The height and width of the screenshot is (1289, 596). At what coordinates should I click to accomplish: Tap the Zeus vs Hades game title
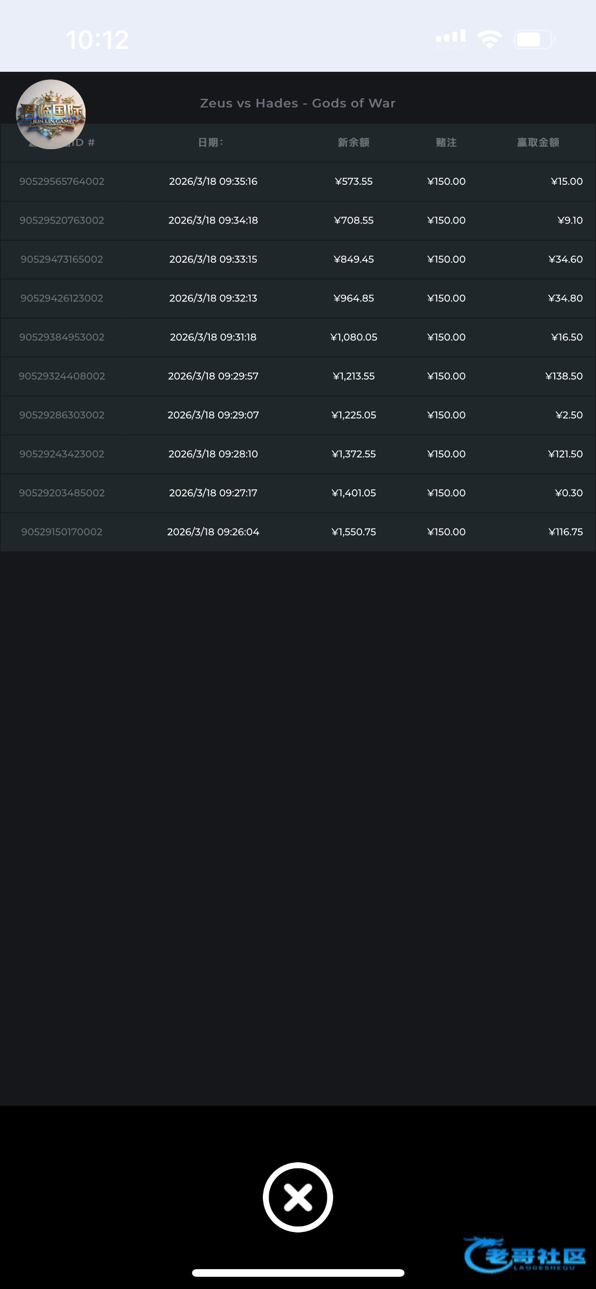(297, 103)
